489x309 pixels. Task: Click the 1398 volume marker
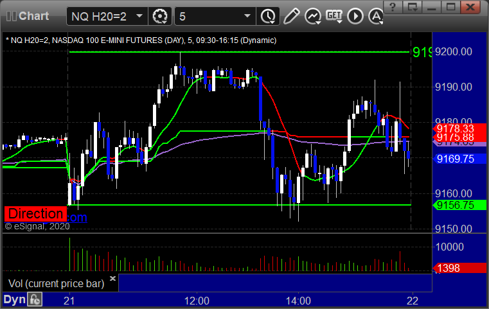pyautogui.click(x=459, y=268)
